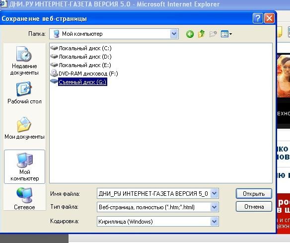Expand the Тип файла dropdown
The height and width of the screenshot is (243, 290).
(x=215, y=207)
